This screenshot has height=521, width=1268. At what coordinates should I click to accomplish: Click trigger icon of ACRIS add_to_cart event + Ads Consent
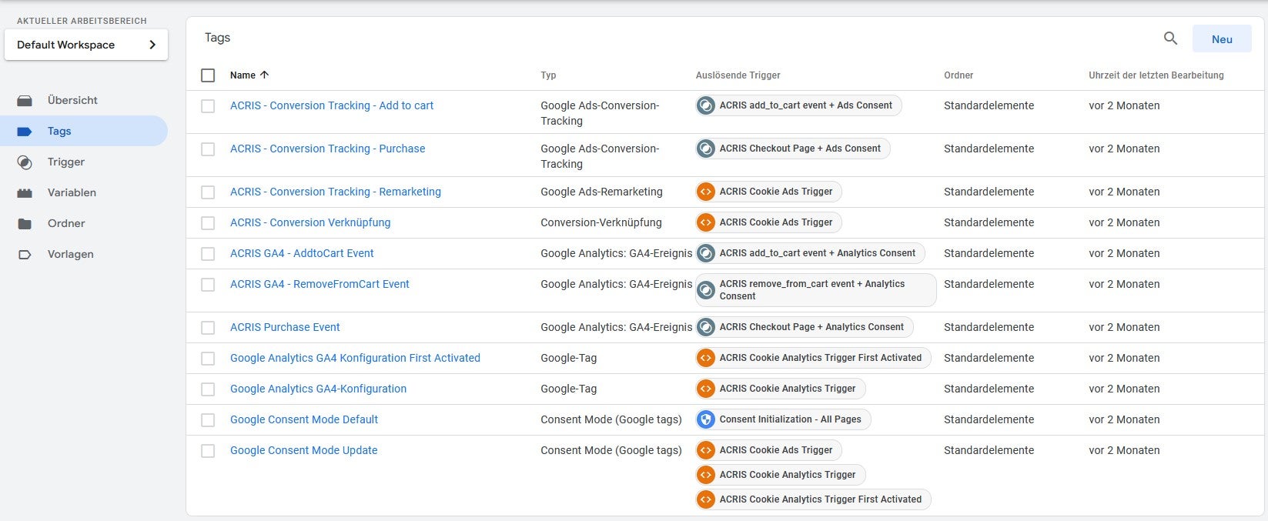706,105
